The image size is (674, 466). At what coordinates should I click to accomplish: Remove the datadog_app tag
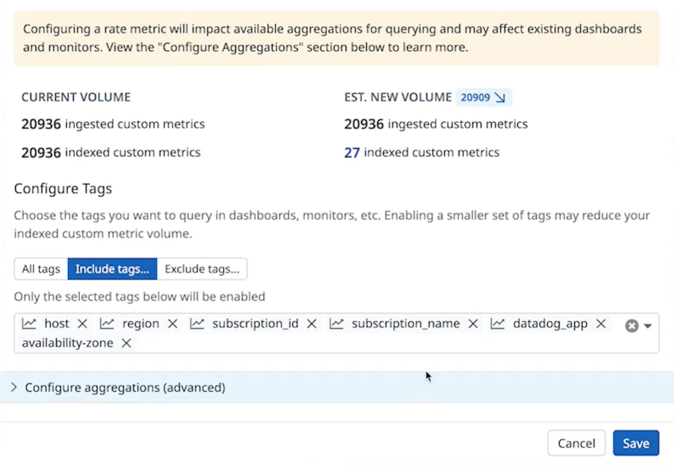point(601,324)
